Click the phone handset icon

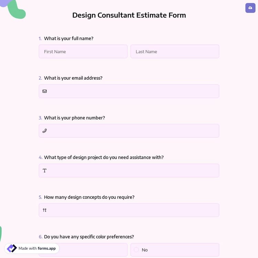pyautogui.click(x=45, y=131)
